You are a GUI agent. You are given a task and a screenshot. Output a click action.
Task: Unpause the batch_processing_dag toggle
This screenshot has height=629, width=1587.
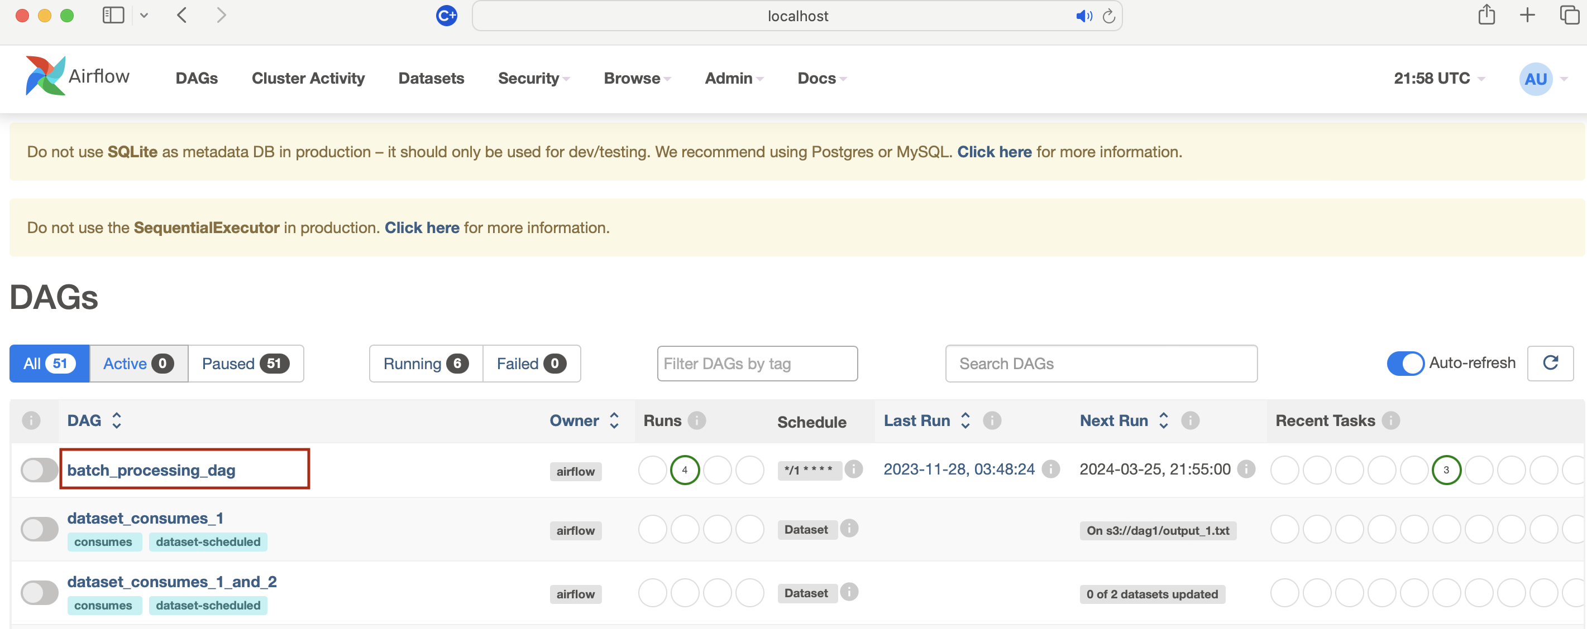point(40,470)
